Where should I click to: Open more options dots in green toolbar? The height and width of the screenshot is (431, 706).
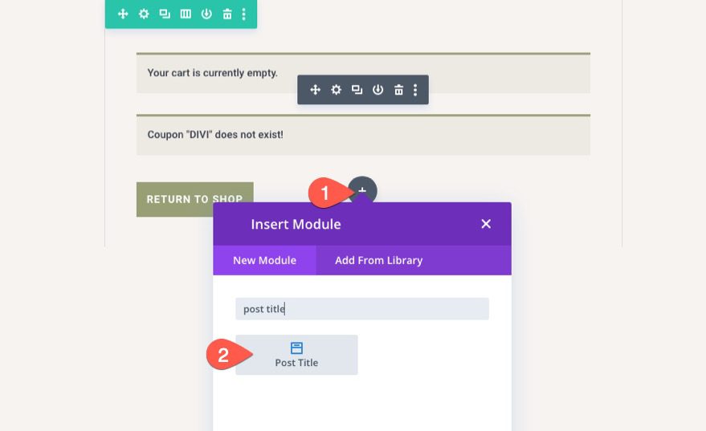tap(243, 14)
